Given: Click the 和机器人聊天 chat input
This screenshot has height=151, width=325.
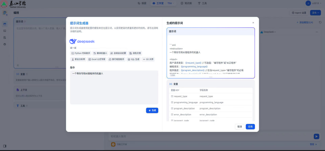Looking at the screenshot, I should click(210, 136).
